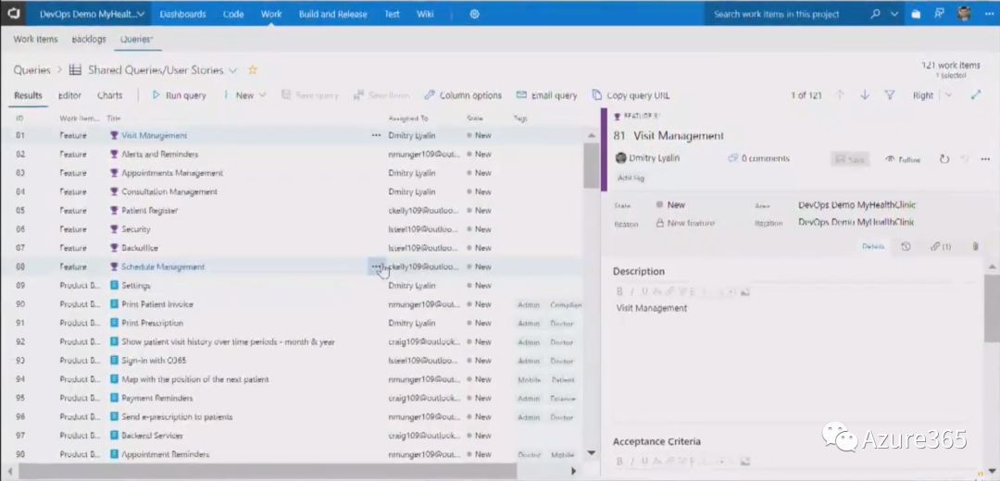The width and height of the screenshot is (1000, 481).
Task: Mark query as favorite with the star
Action: [253, 70]
